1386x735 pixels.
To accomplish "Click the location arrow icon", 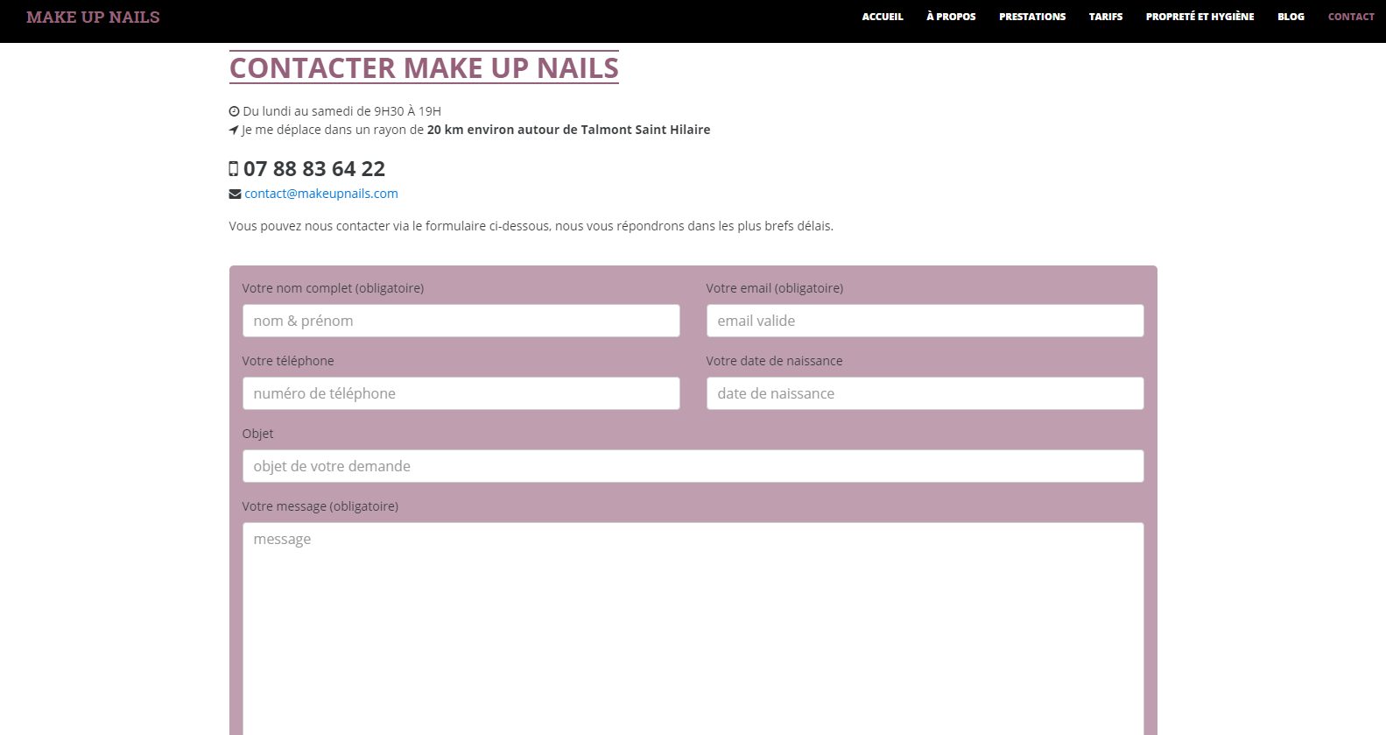I will pyautogui.click(x=234, y=130).
